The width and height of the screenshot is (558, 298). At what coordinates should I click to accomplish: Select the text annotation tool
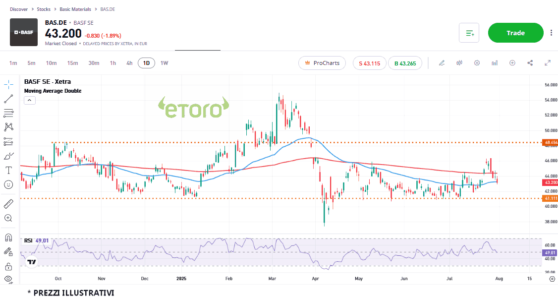[8, 171]
